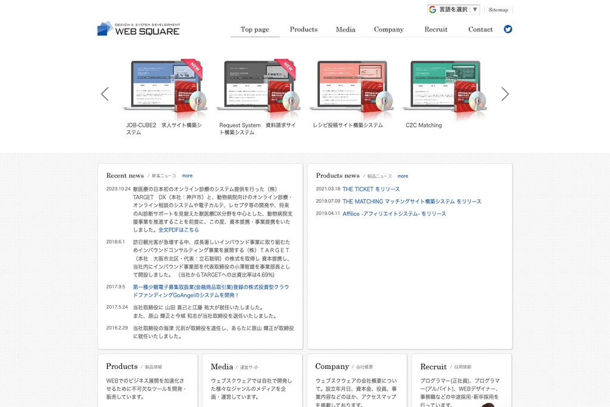Click the JOB-CUBE2 求人サイト構築システム caption

click(164, 129)
